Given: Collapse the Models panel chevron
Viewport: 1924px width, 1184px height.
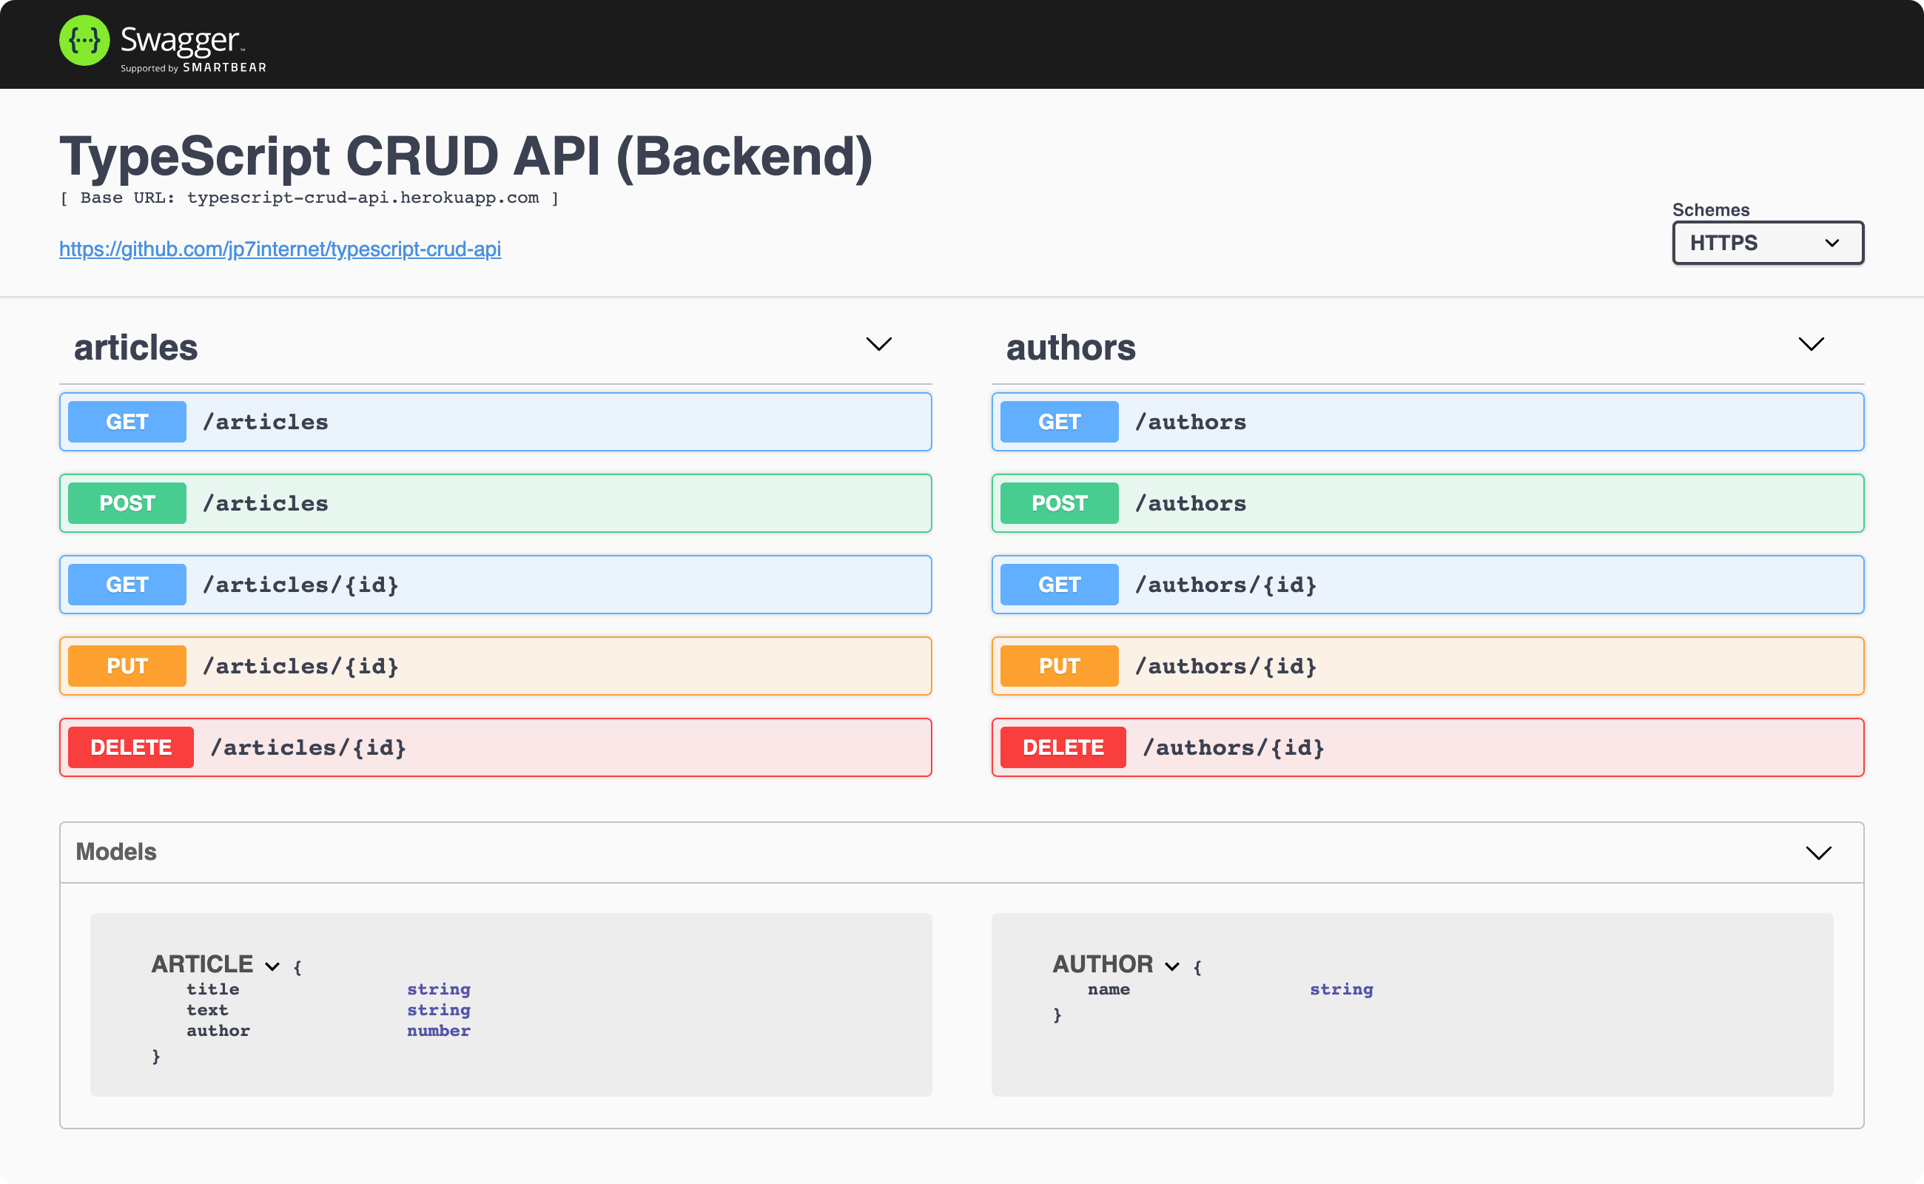Looking at the screenshot, I should pyautogui.click(x=1818, y=852).
